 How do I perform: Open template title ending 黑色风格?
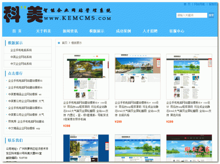[189, 109]
